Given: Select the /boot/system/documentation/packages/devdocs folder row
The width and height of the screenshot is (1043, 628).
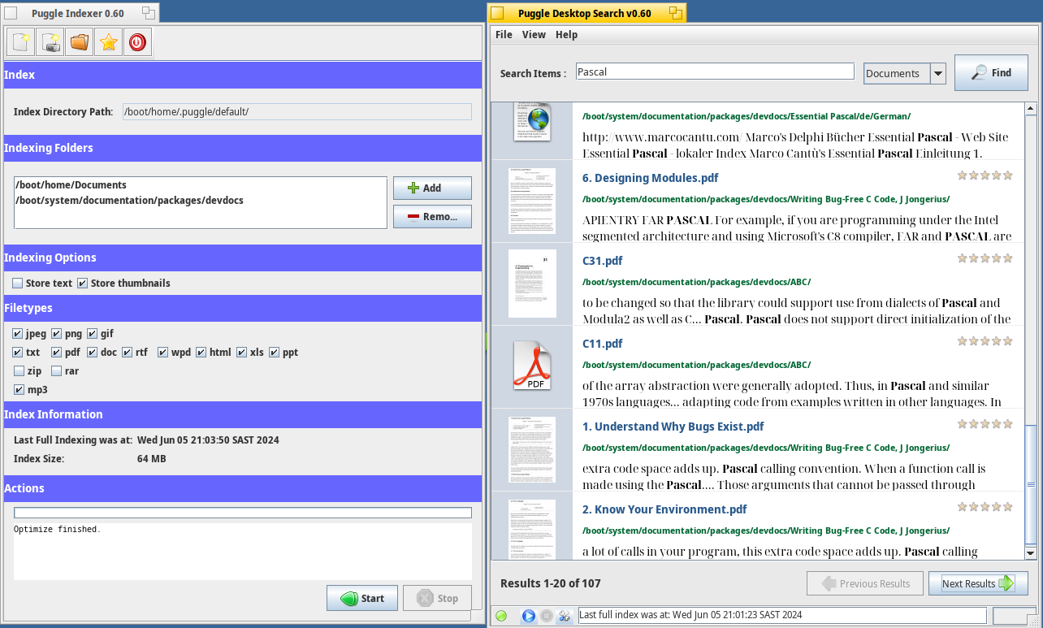Looking at the screenshot, I should [200, 200].
